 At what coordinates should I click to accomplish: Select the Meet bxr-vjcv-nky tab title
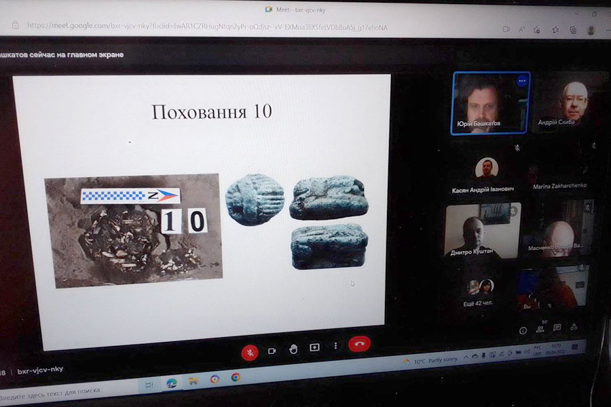pyautogui.click(x=301, y=9)
